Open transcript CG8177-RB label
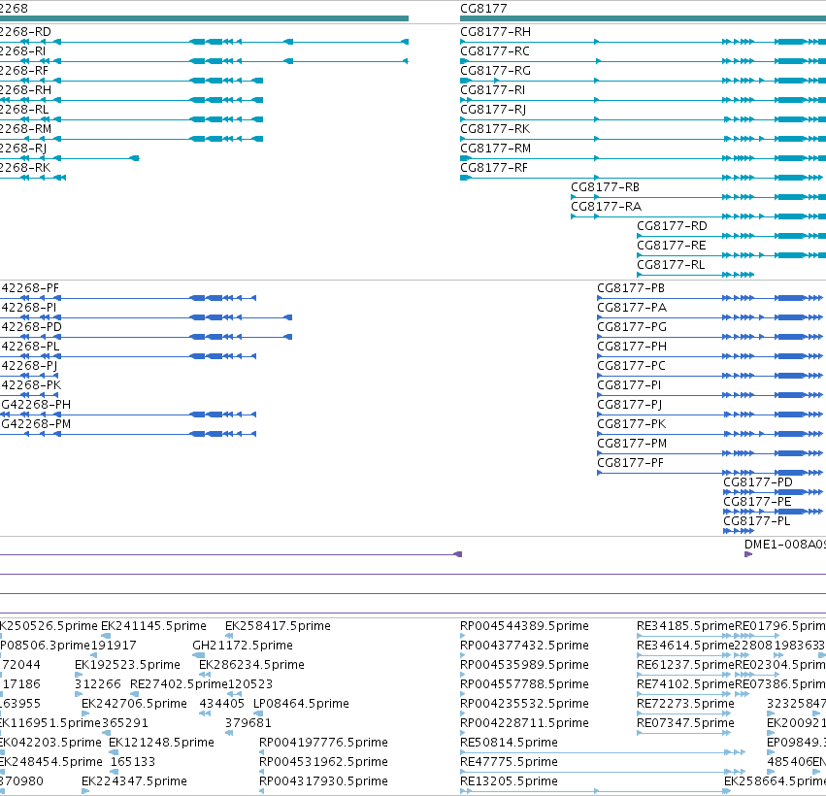This screenshot has height=796, width=826. (605, 187)
